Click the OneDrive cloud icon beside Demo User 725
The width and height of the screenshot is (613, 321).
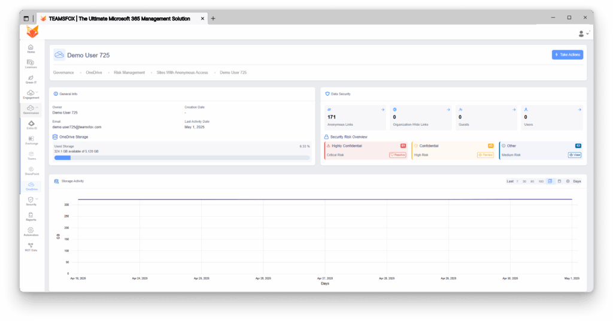[x=59, y=54]
